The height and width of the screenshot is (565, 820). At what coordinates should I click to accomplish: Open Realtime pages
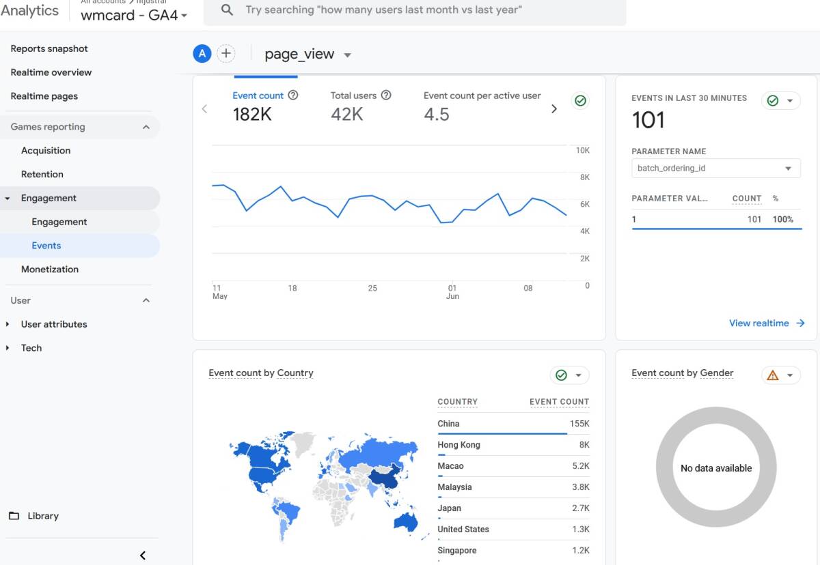click(44, 96)
